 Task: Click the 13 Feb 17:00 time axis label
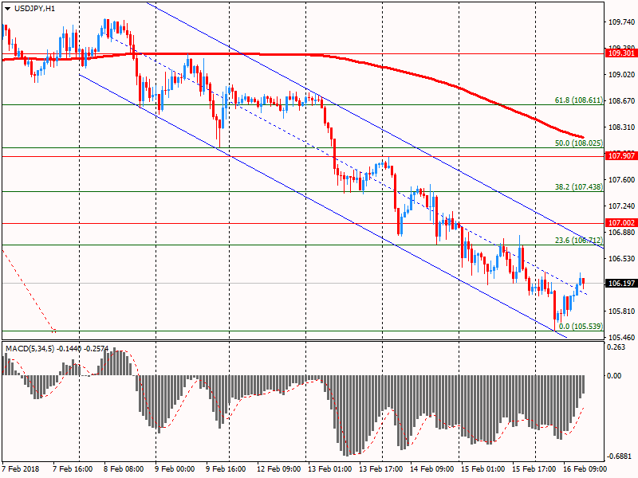coord(381,469)
